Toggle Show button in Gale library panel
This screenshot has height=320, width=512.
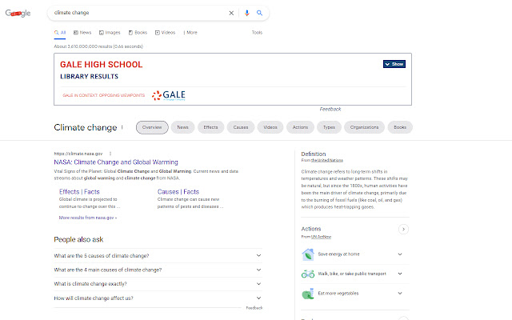click(394, 64)
